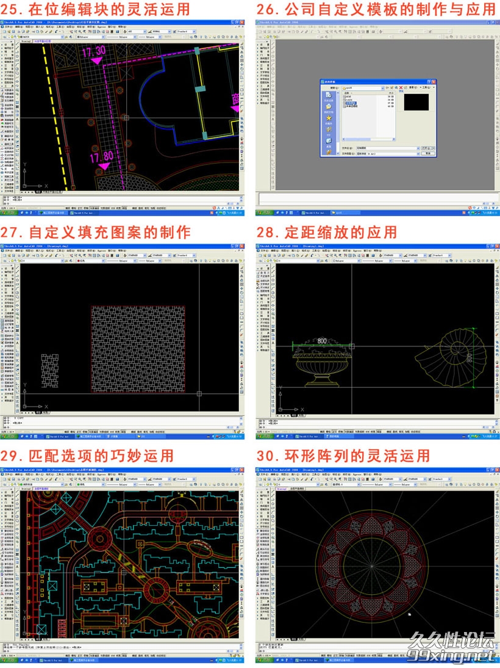Open the History location in the dialog sidebar
This screenshot has height=668, width=500.
coord(329,95)
